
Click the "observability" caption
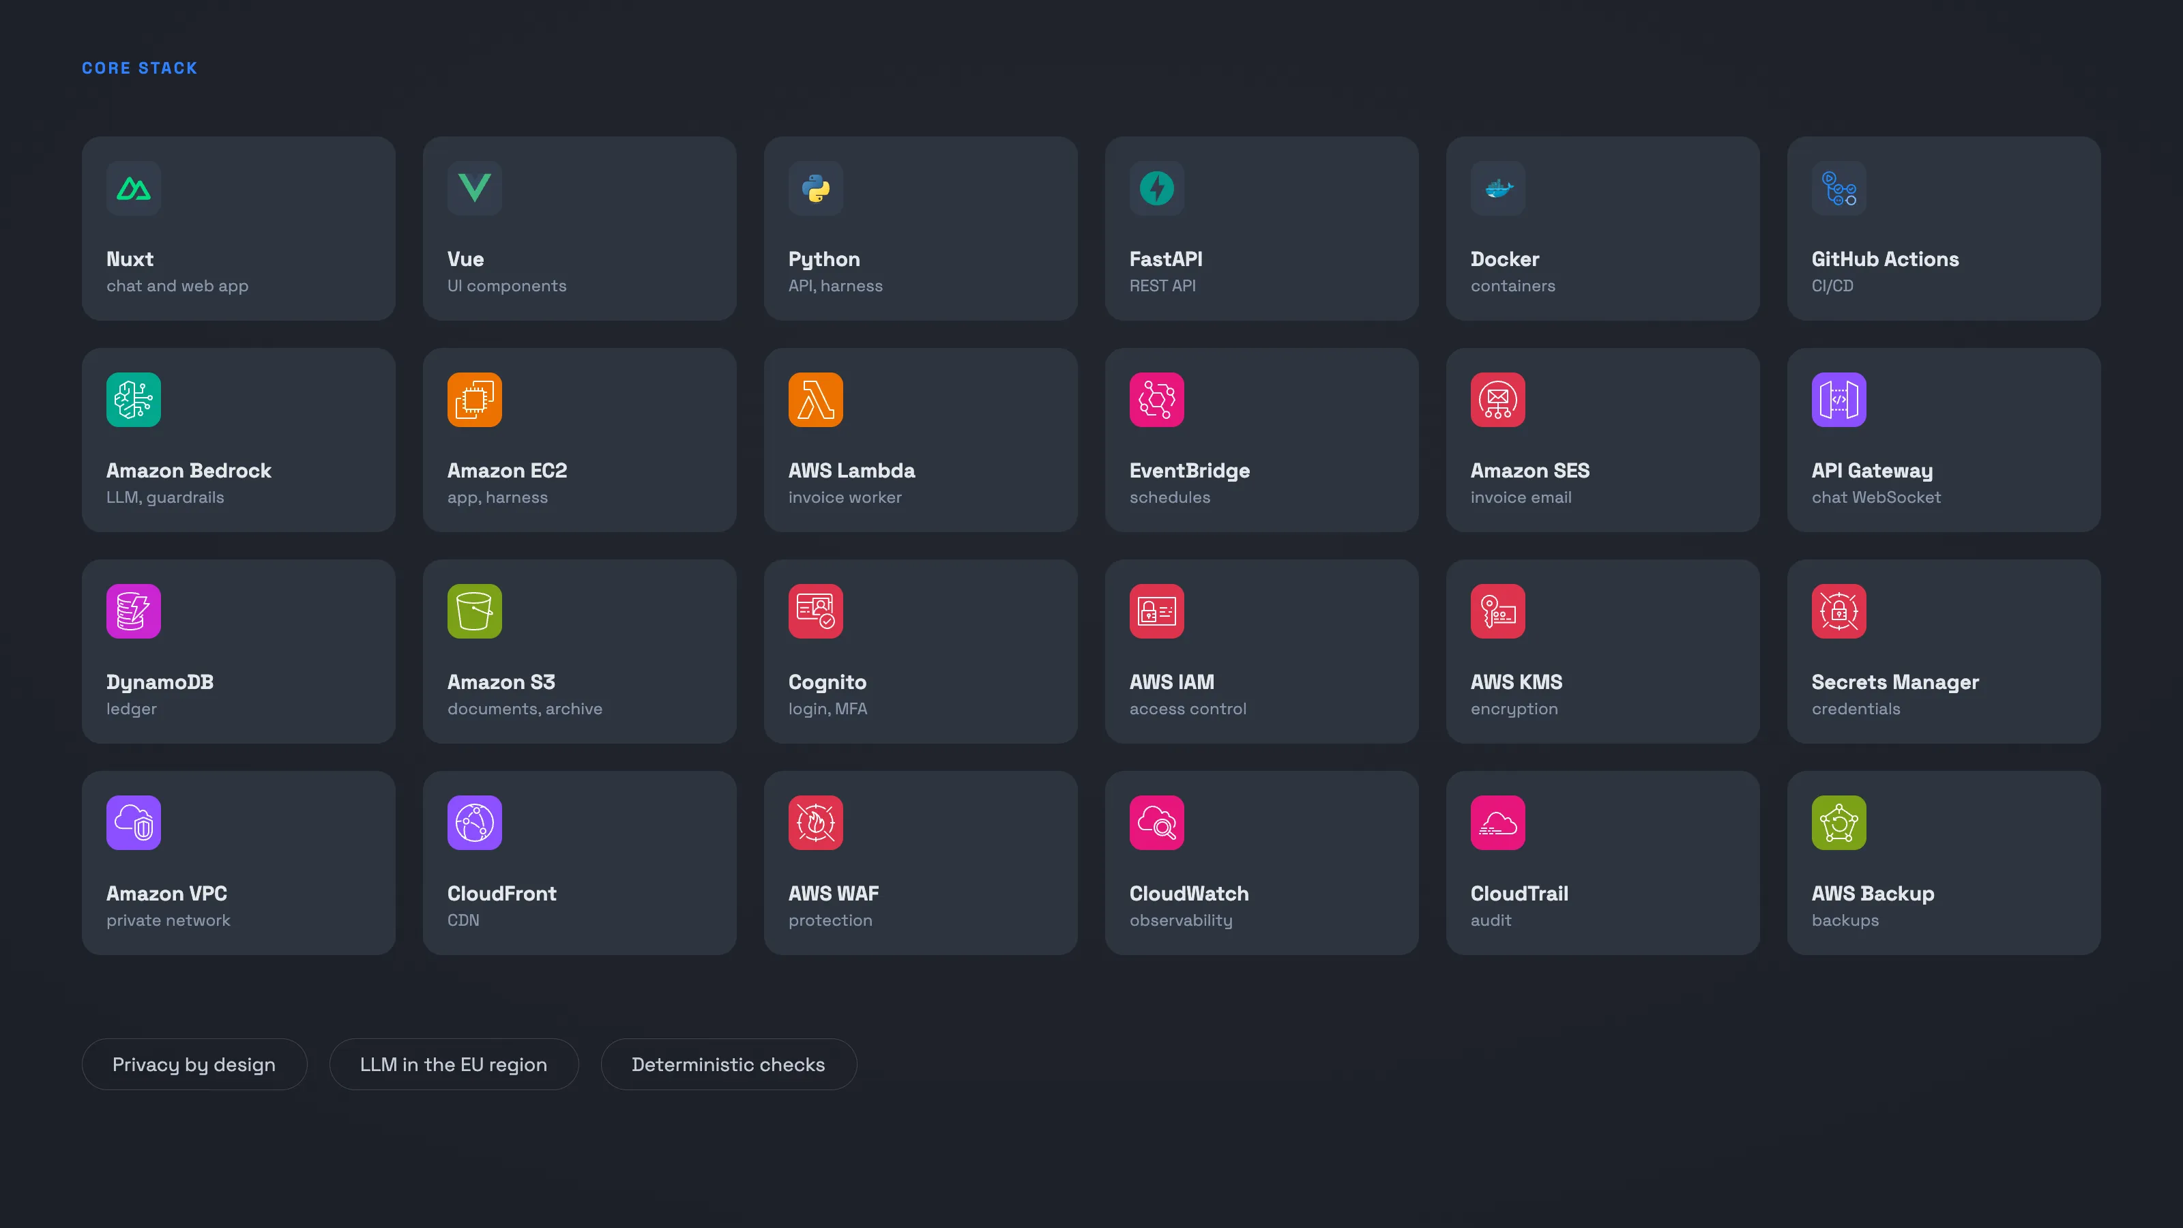pos(1180,920)
